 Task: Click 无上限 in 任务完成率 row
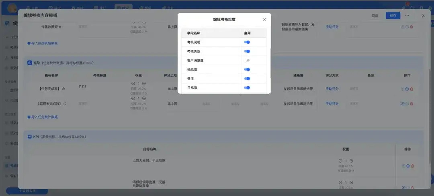point(172,89)
